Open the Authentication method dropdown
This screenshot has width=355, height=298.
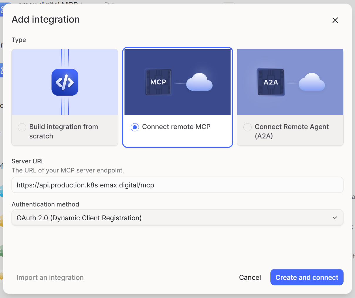click(177, 218)
